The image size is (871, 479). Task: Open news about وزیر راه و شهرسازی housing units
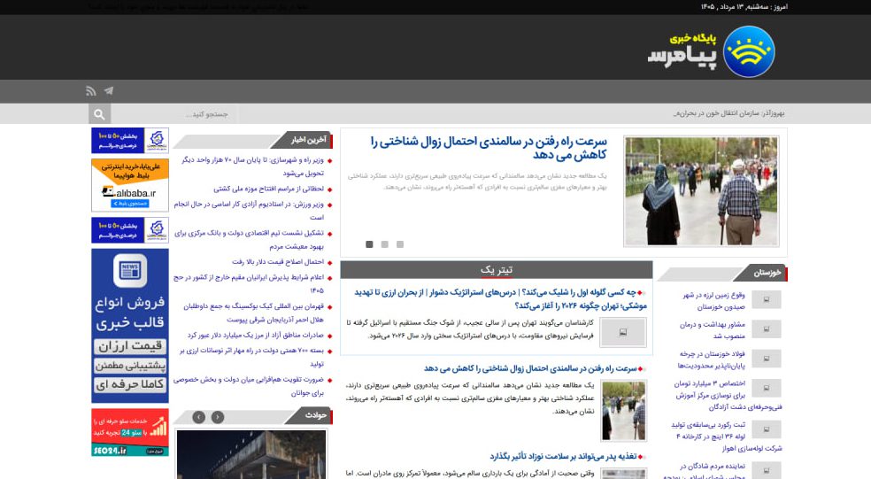click(253, 166)
